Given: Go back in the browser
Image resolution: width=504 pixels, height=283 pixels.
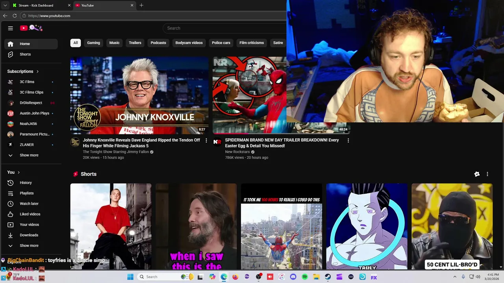Looking at the screenshot, I should [x=5, y=16].
